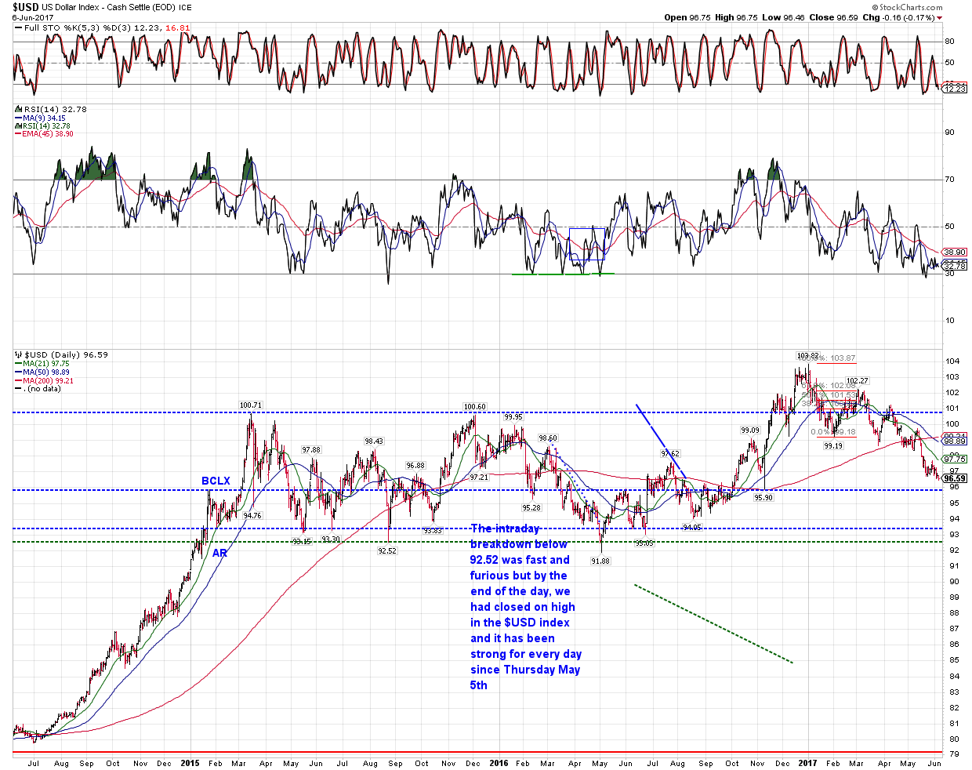Click the 96.88 price label
This screenshot has height=770, width=972.
(415, 466)
